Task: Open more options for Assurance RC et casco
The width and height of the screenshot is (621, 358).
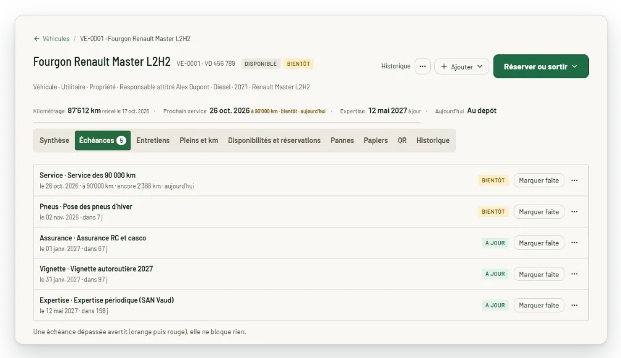Action: coord(574,243)
